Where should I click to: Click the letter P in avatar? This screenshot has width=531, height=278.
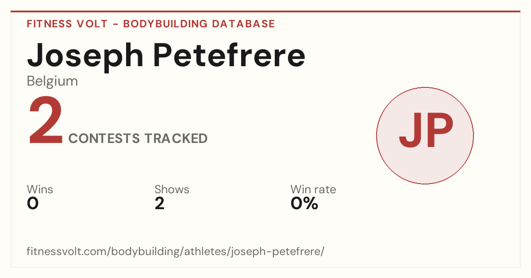pos(439,131)
